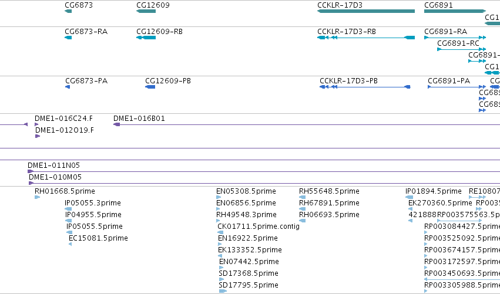Click the RH01668.5prime arrow glyph
The image size is (500, 294).
pos(37,197)
